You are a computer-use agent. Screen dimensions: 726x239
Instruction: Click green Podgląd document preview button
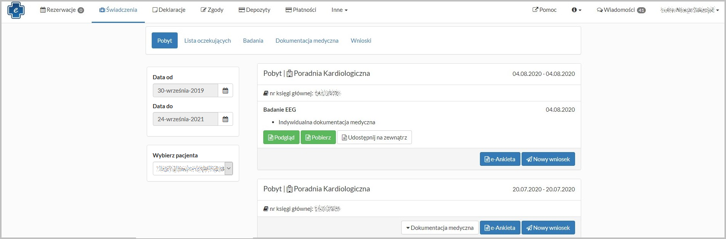[x=281, y=138]
